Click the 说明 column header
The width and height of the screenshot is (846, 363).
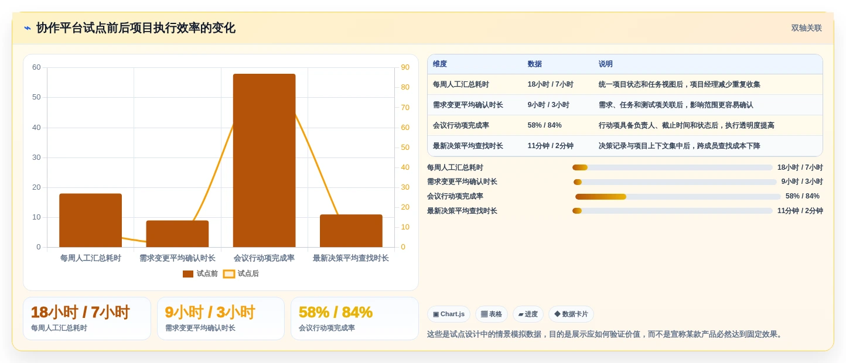pos(606,64)
